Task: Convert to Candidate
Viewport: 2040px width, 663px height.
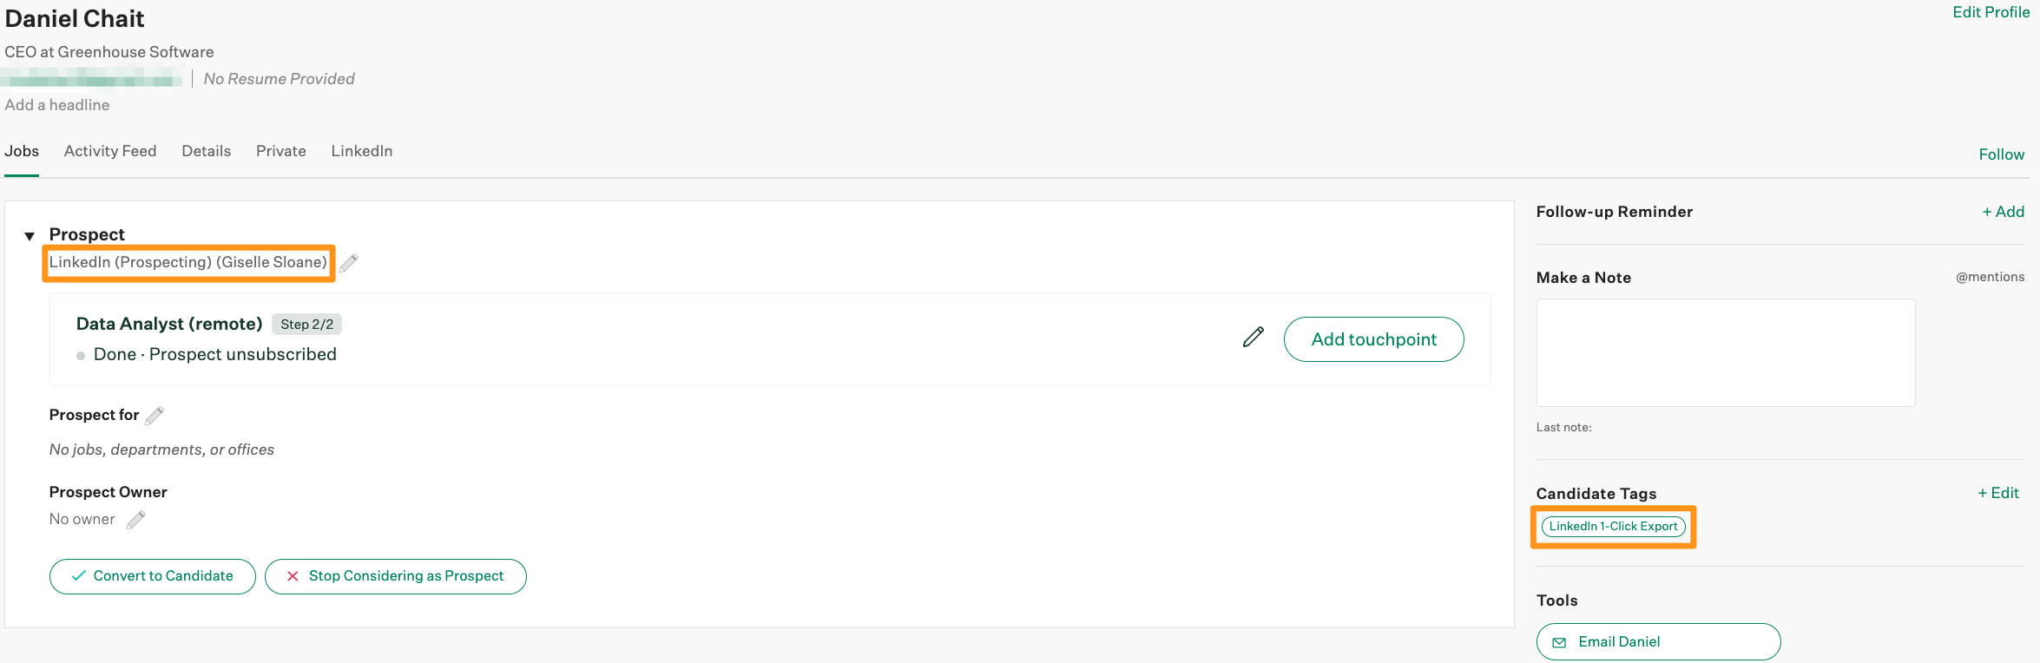Action: 153,576
